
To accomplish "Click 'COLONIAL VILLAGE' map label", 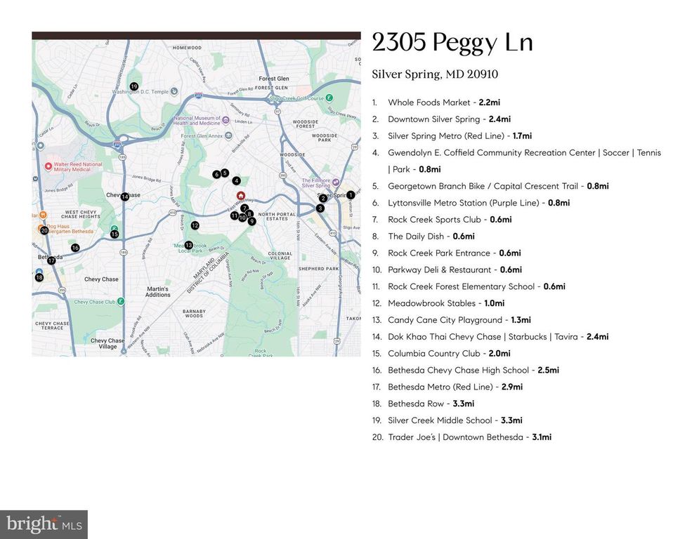I will (280, 255).
